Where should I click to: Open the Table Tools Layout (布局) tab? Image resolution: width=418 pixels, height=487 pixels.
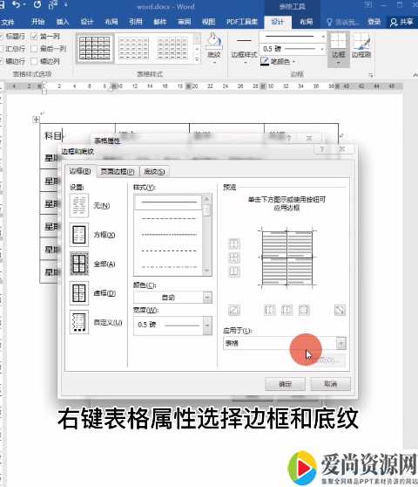tap(307, 22)
